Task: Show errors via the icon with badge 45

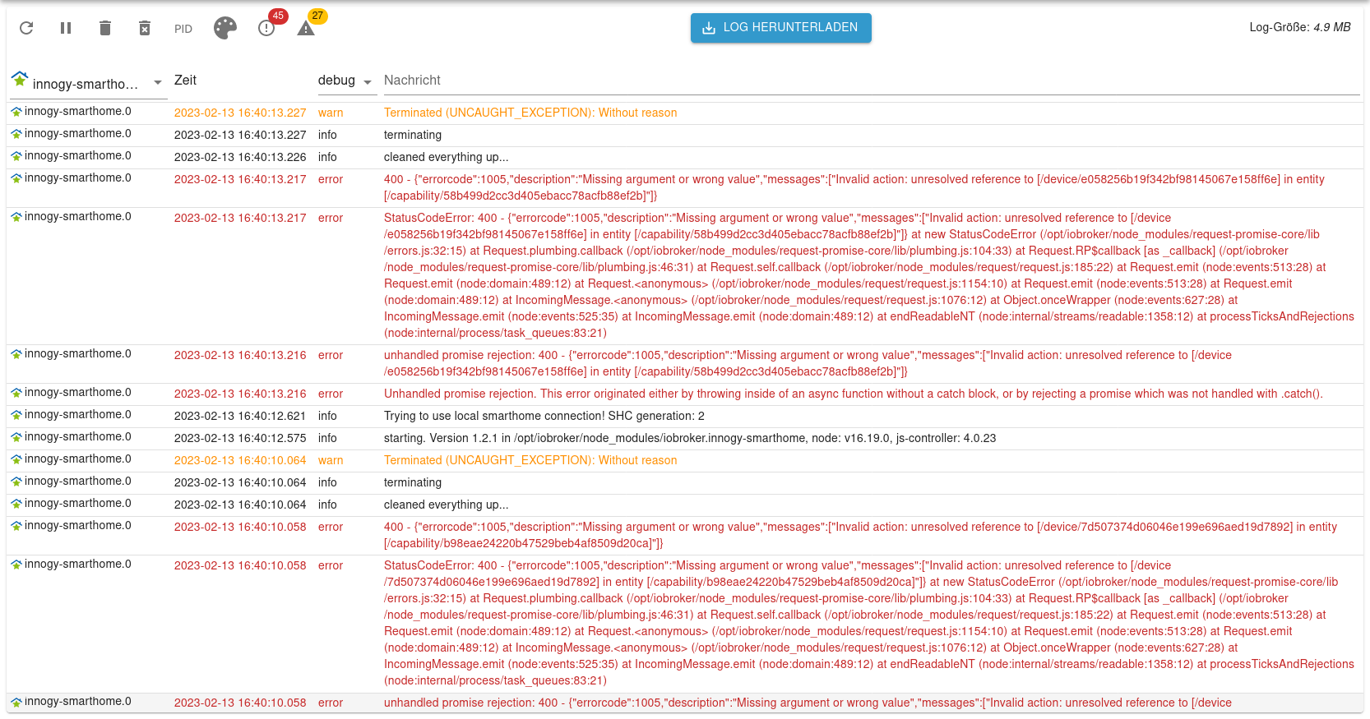Action: 266,28
